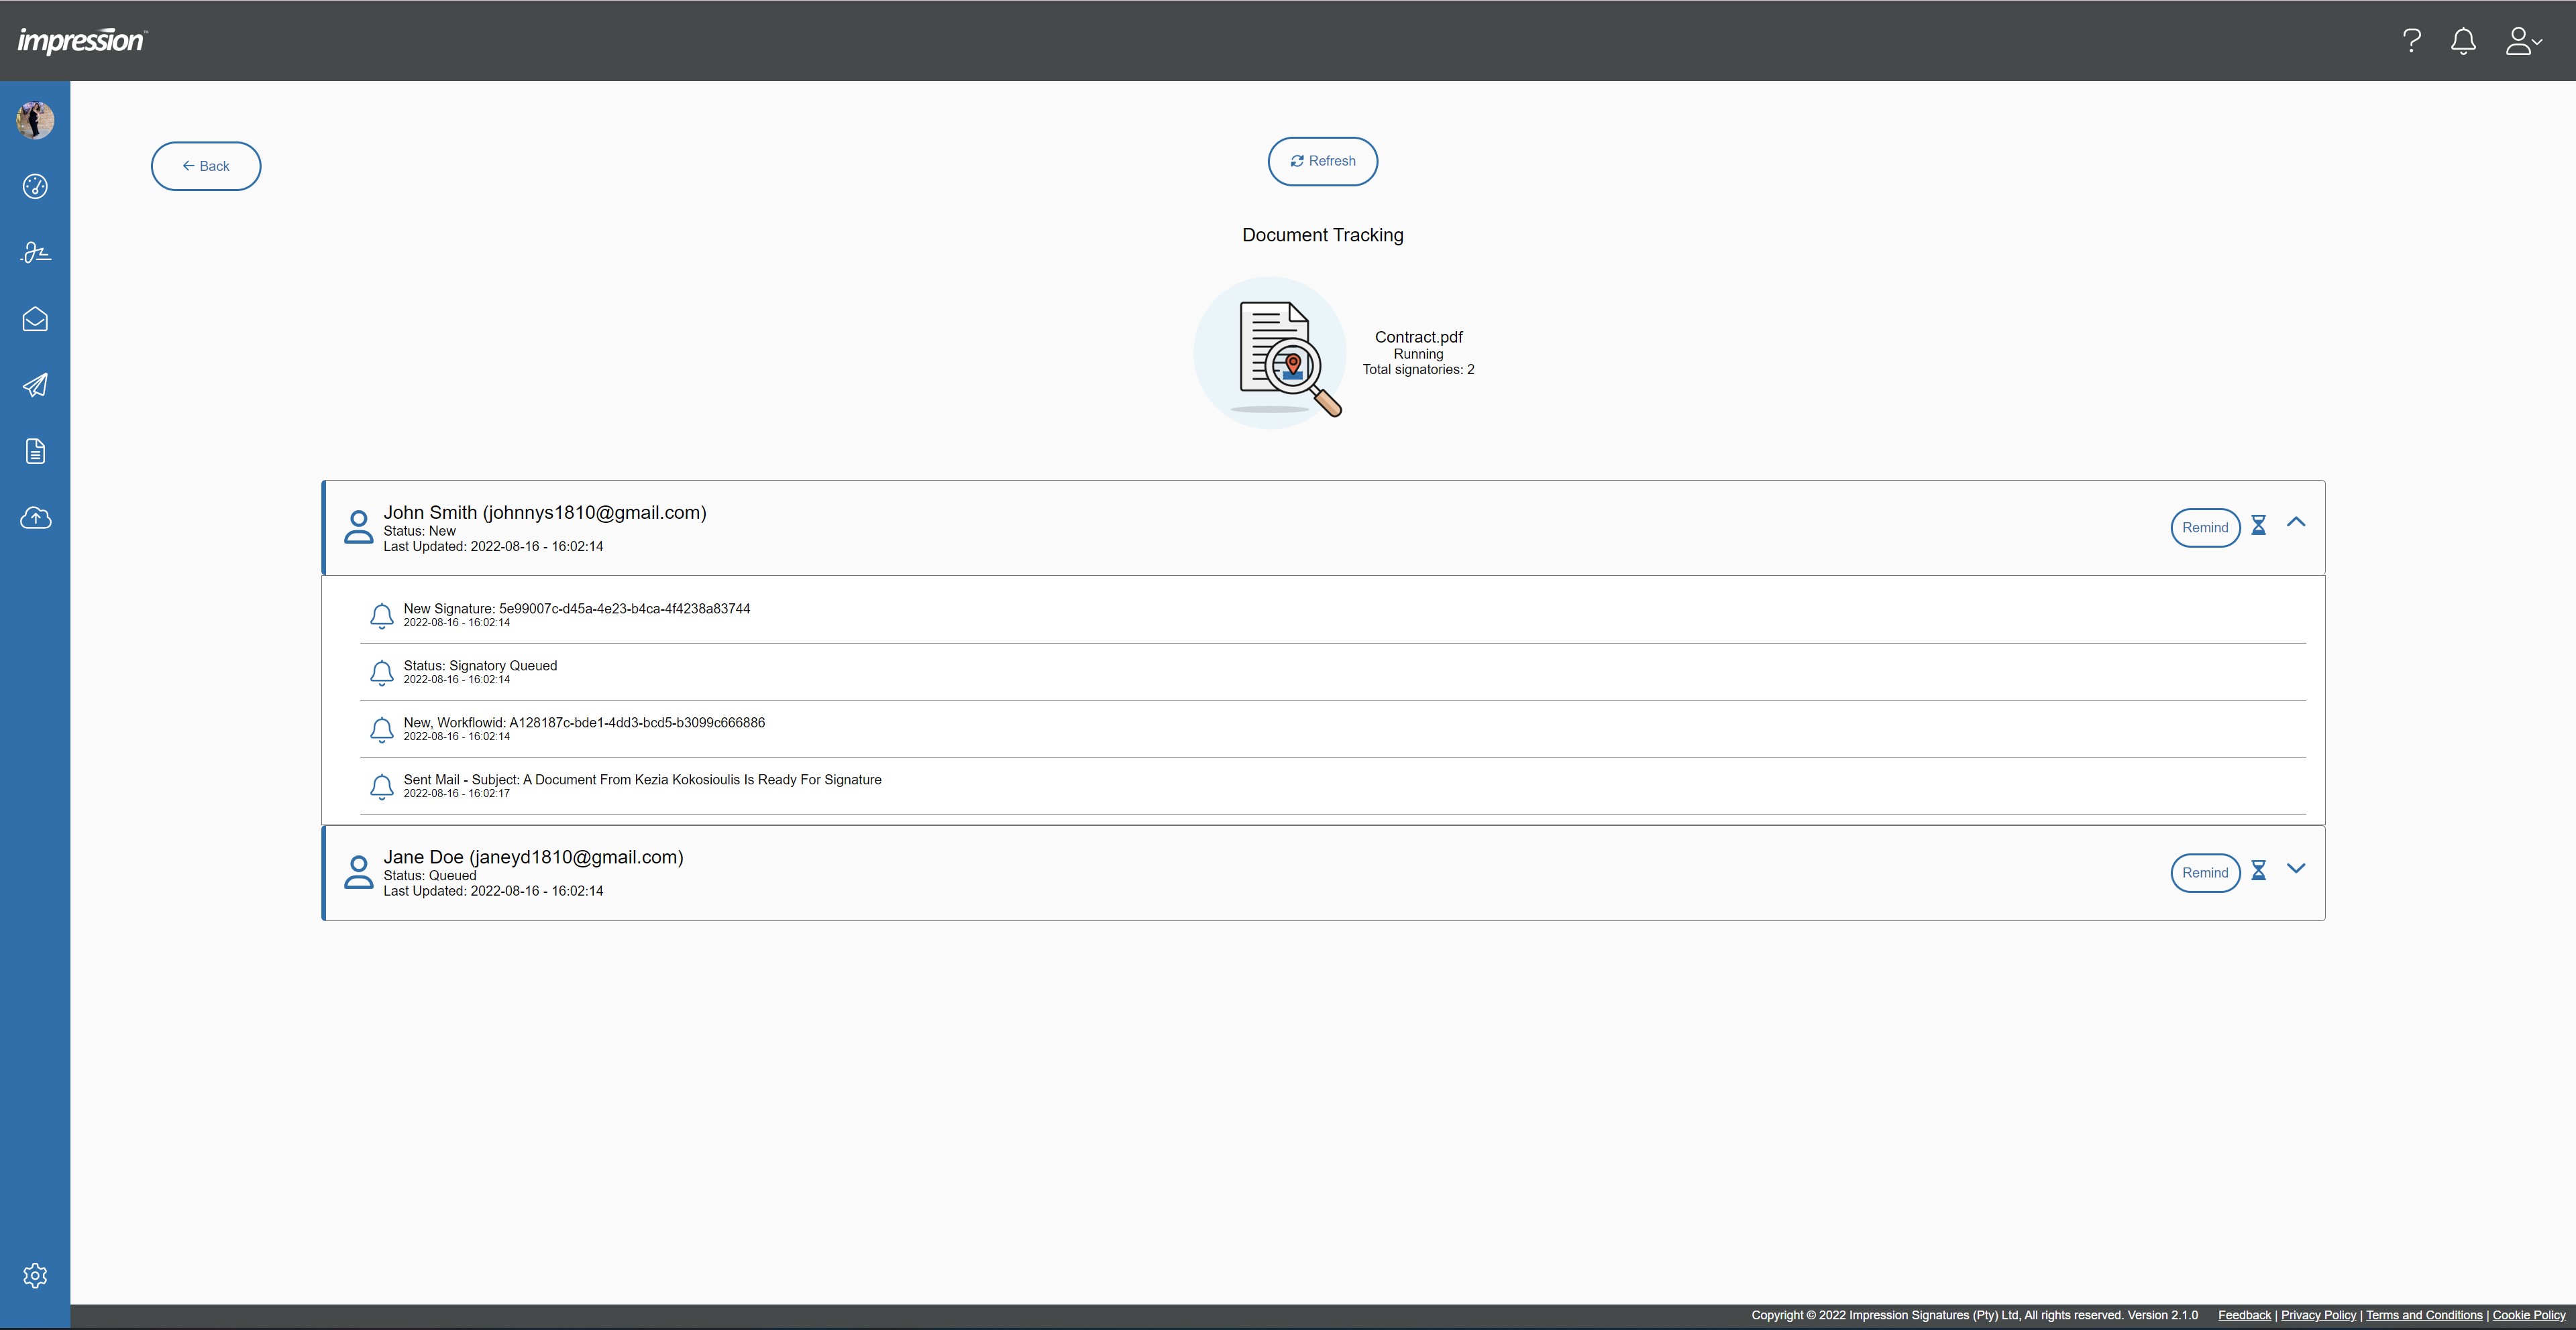Open settings gear at sidebar bottom

click(x=35, y=1275)
